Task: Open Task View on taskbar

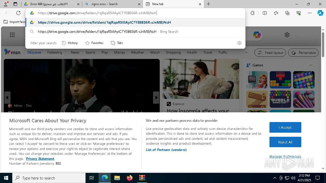Action: tap(92, 178)
